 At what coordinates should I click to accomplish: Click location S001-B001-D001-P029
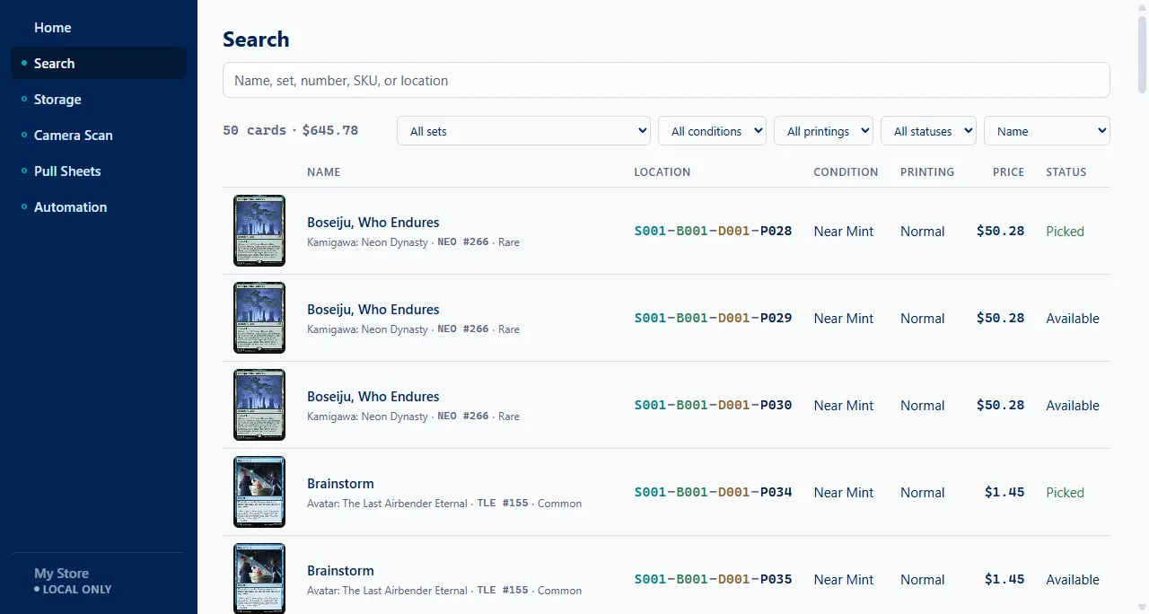coord(713,318)
